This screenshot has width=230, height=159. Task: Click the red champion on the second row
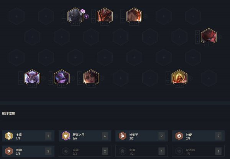coord(209,36)
